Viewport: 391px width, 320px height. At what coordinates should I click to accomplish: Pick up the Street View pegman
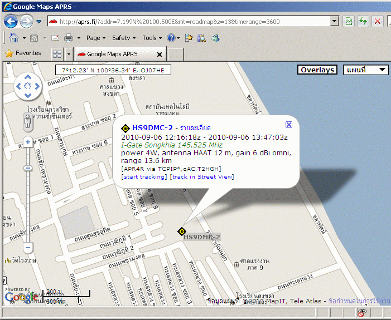tap(28, 122)
